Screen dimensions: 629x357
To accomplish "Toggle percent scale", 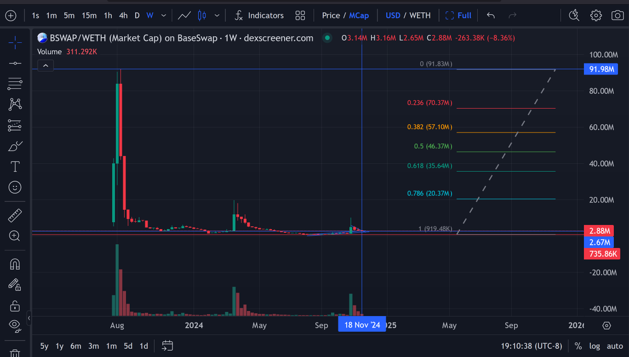I will click(x=578, y=346).
